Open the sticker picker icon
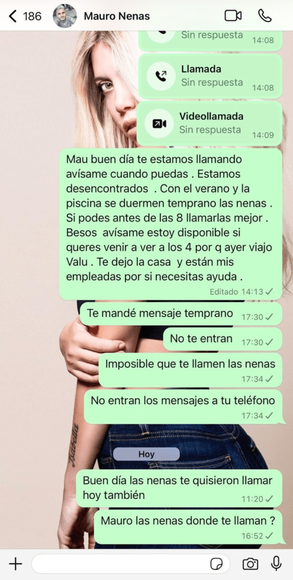293x580 pixels. pyautogui.click(x=217, y=564)
